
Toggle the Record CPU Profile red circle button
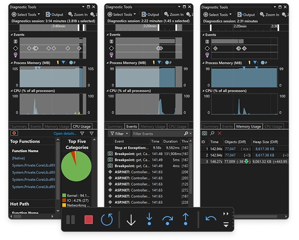pos(14,134)
